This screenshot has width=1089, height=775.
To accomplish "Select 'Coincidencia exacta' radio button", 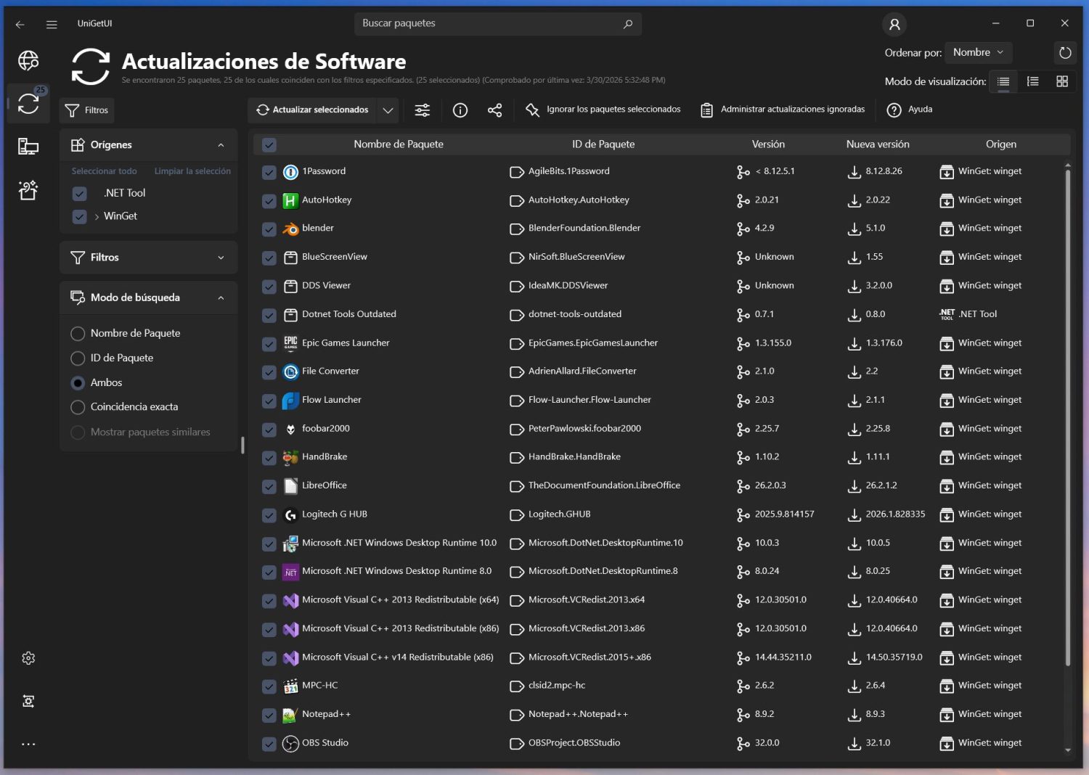I will pos(78,408).
